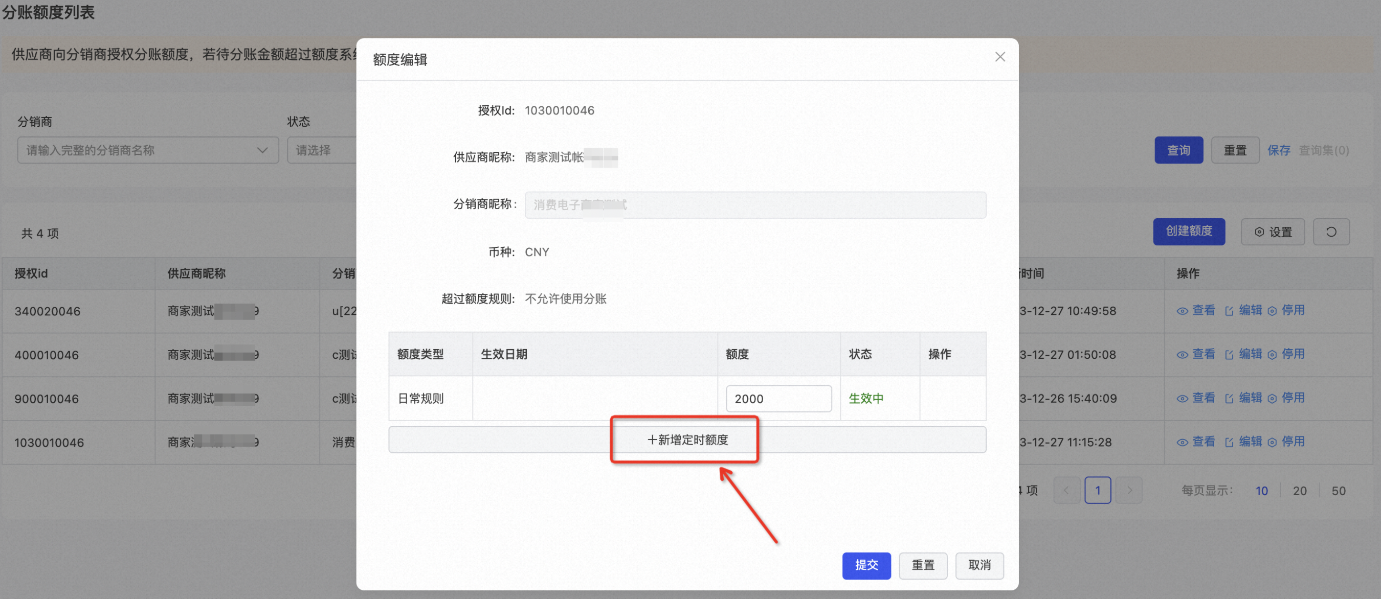Screen dimensions: 1381x599
Task: Disable the row dated 3-12-26 15:40:09 via 停用
Action: tap(1286, 398)
